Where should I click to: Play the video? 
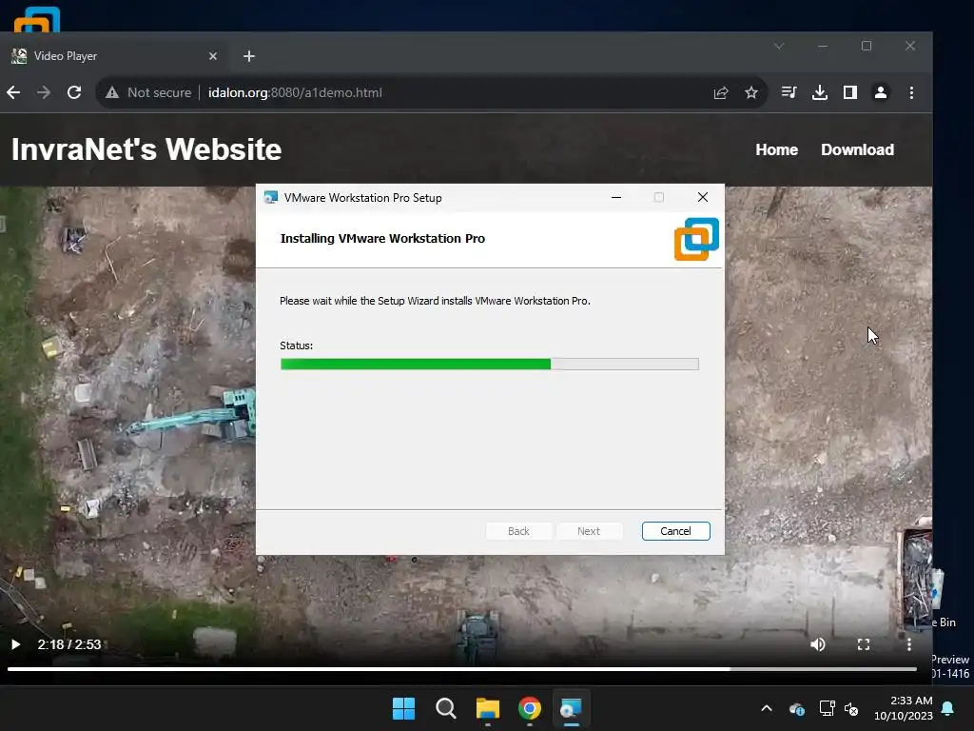(x=15, y=644)
